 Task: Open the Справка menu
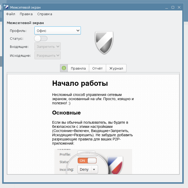click(45, 14)
